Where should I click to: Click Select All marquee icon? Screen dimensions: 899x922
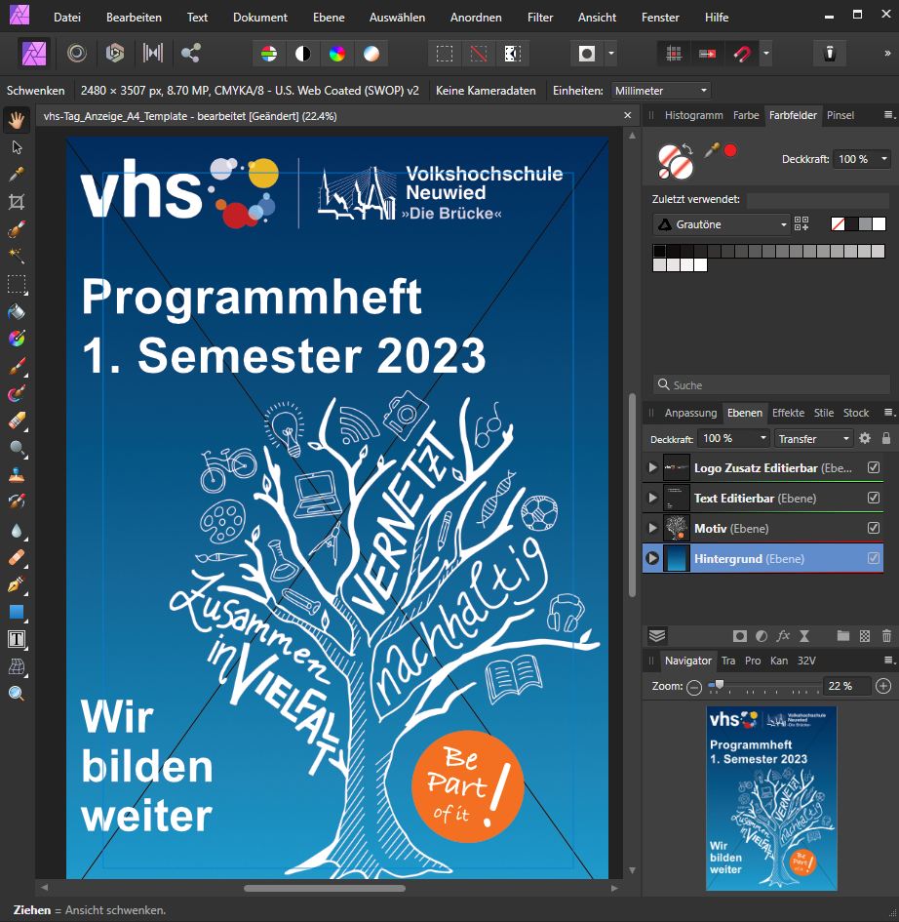pos(445,54)
